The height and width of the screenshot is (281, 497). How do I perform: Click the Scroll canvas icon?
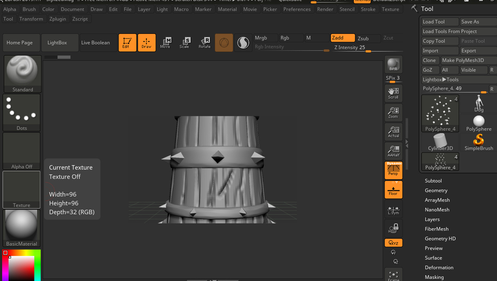pos(393,93)
